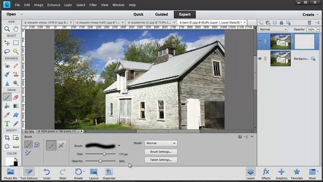323x182 pixels.
Task: Adjust the brush Size slider handle
Action: pyautogui.click(x=104, y=154)
